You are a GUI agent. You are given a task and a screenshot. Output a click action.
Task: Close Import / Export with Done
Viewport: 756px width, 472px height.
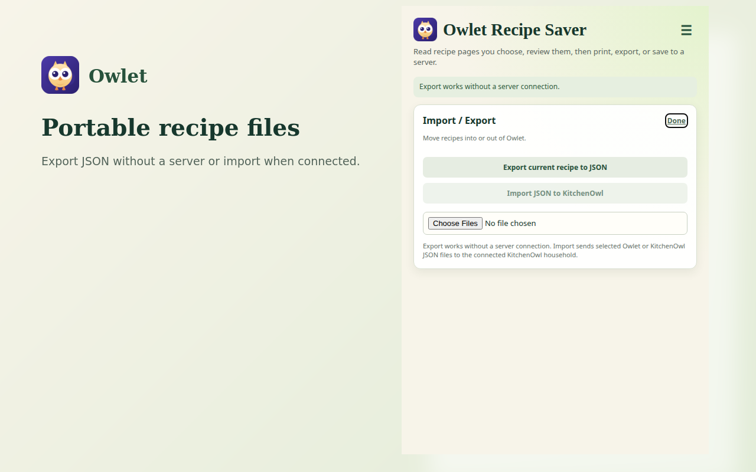pyautogui.click(x=676, y=120)
